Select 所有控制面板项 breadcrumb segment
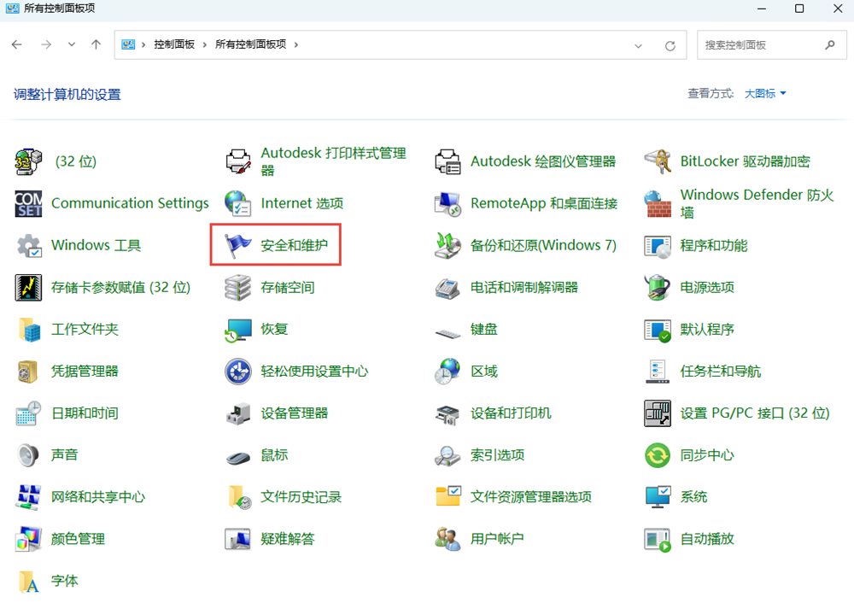The width and height of the screenshot is (854, 603). click(x=250, y=44)
